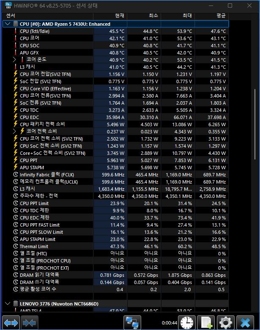
Task: Click the 45.5 °C current value cell
Action: click(110, 31)
